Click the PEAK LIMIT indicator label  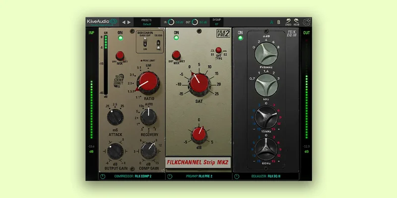[x=149, y=60]
